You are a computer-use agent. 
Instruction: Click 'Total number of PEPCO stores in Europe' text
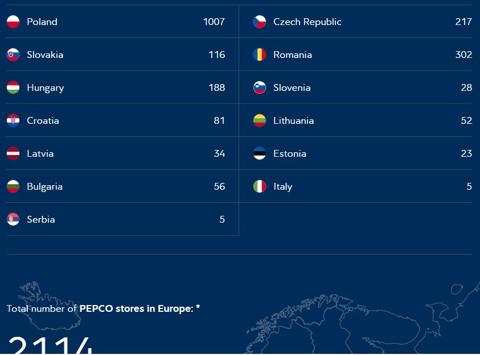pos(104,308)
